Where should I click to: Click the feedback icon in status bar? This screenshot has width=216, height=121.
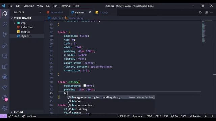[206, 116]
